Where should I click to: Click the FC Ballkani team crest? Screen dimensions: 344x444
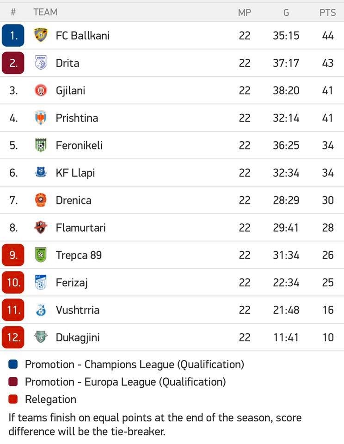(41, 36)
